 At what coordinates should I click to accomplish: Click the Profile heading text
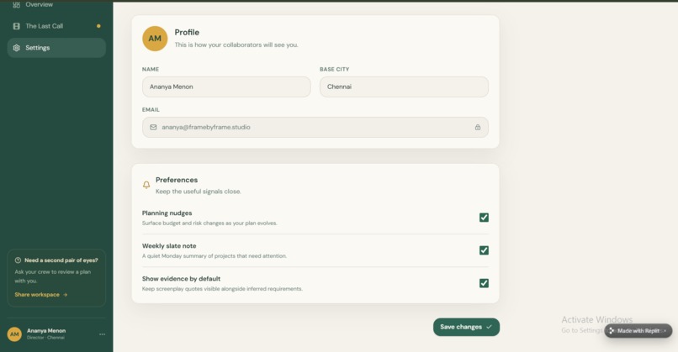click(187, 33)
